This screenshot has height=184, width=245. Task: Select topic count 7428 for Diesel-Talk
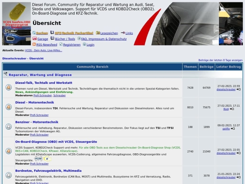pos(190,88)
